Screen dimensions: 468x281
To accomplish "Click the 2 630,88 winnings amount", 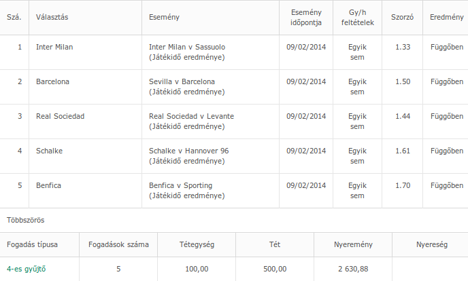I will (352, 269).
